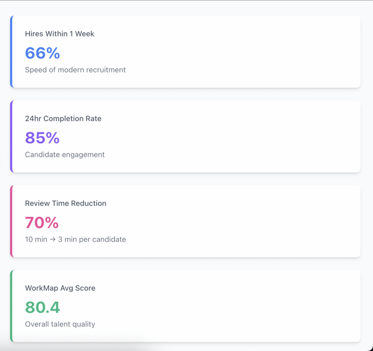The width and height of the screenshot is (373, 351).
Task: Click "10 min → 3 min per candidate" text
Action: coord(75,240)
